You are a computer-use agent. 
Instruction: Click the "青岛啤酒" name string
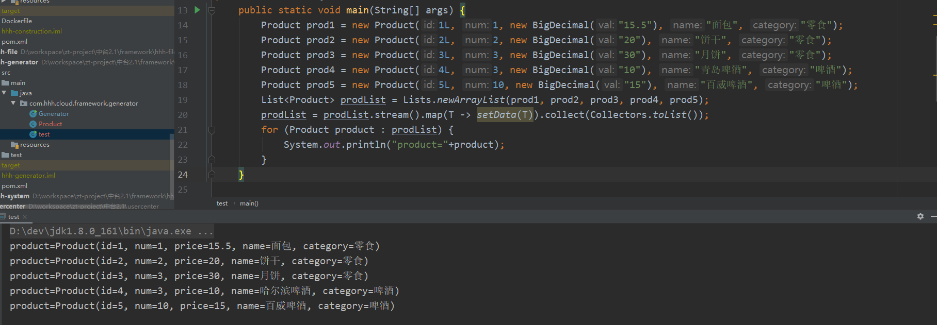(x=720, y=70)
